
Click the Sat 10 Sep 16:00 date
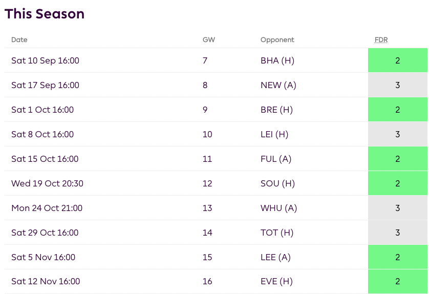45,60
